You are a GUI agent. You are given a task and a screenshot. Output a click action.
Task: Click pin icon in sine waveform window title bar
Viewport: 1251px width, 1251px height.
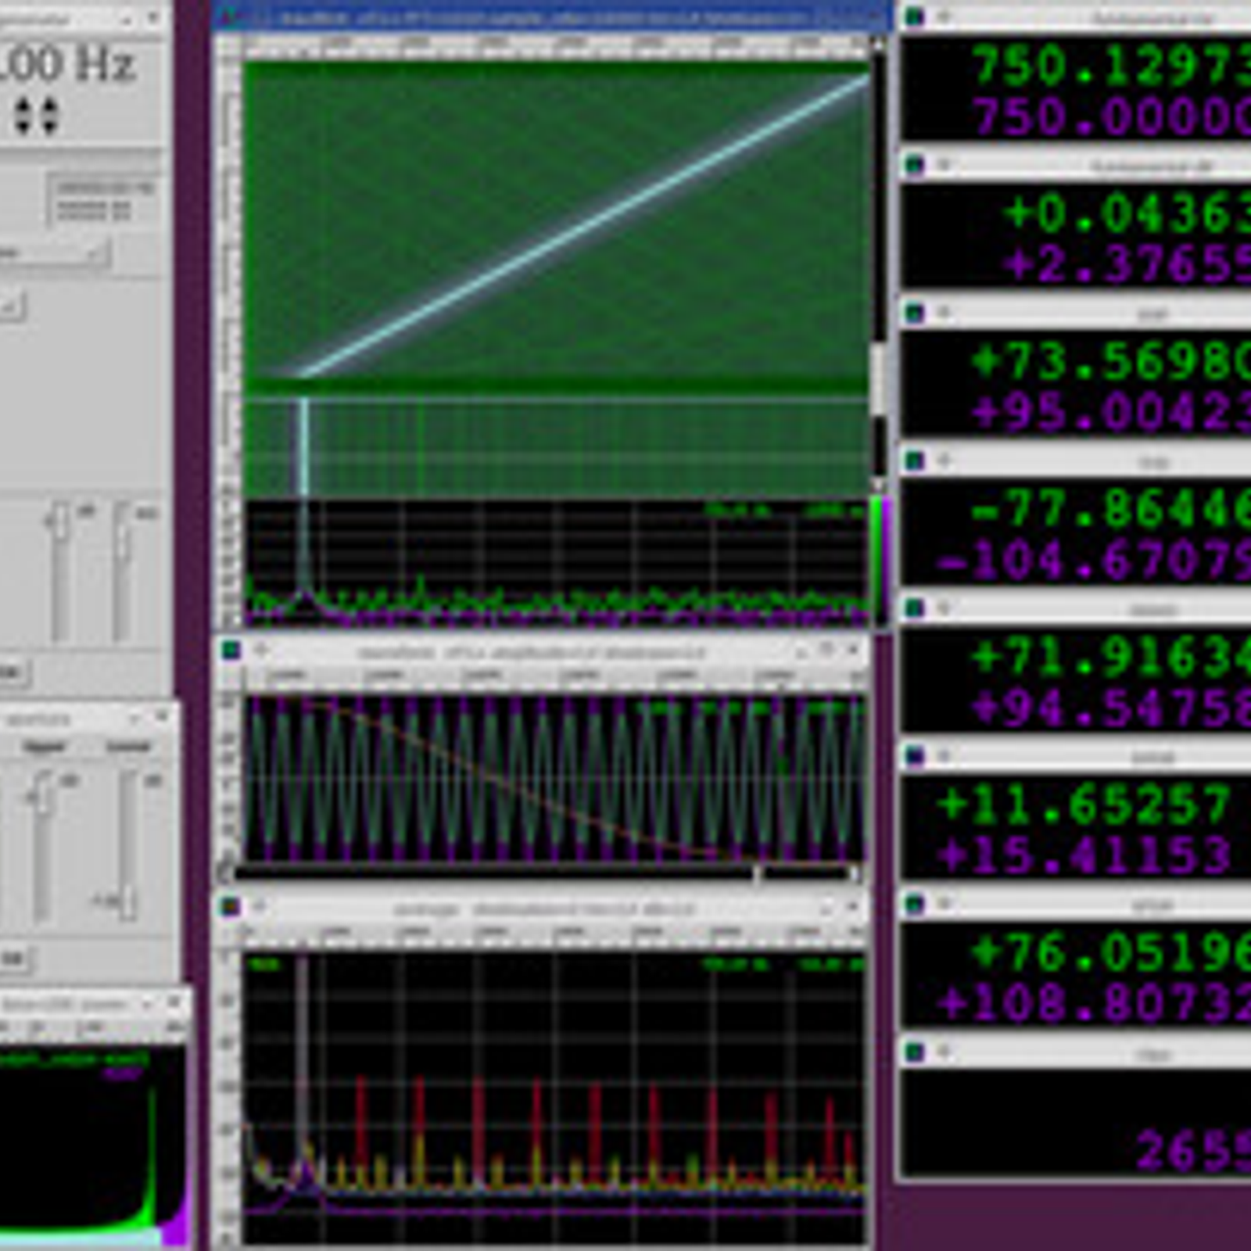(x=260, y=650)
